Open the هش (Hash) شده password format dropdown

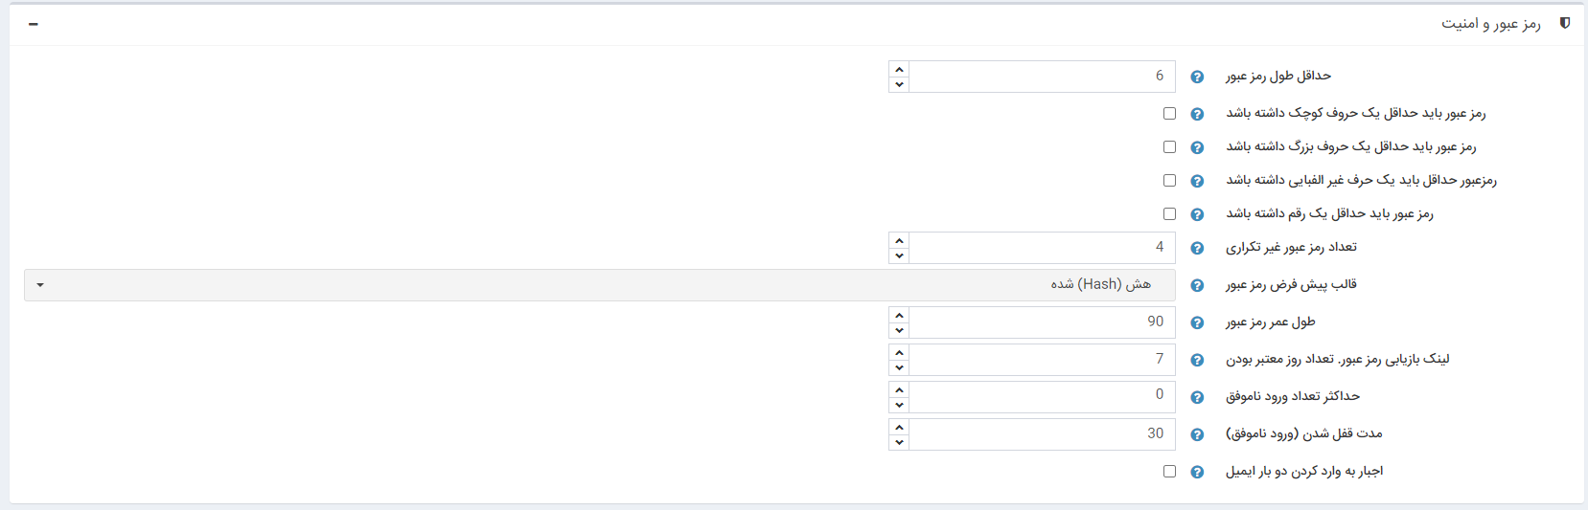[x=599, y=285]
